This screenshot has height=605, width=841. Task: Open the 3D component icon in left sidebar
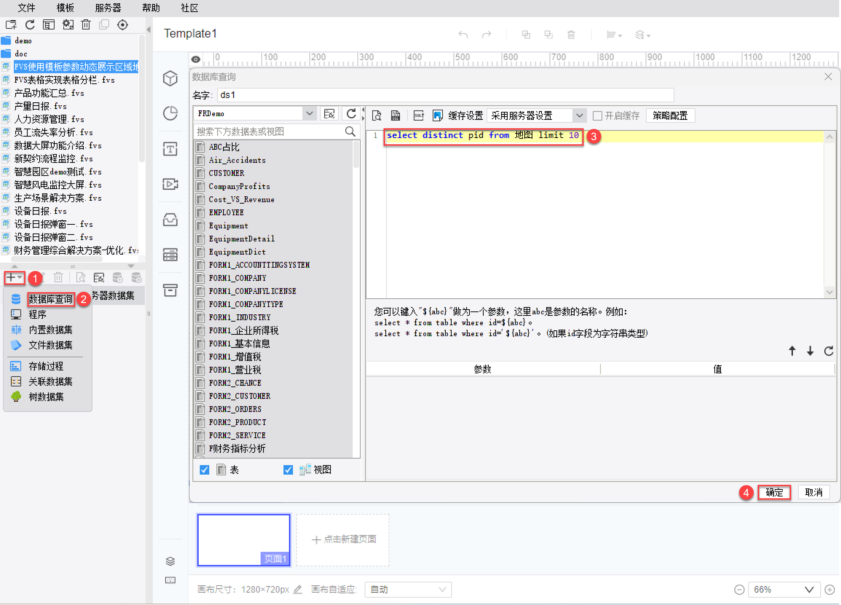click(170, 78)
